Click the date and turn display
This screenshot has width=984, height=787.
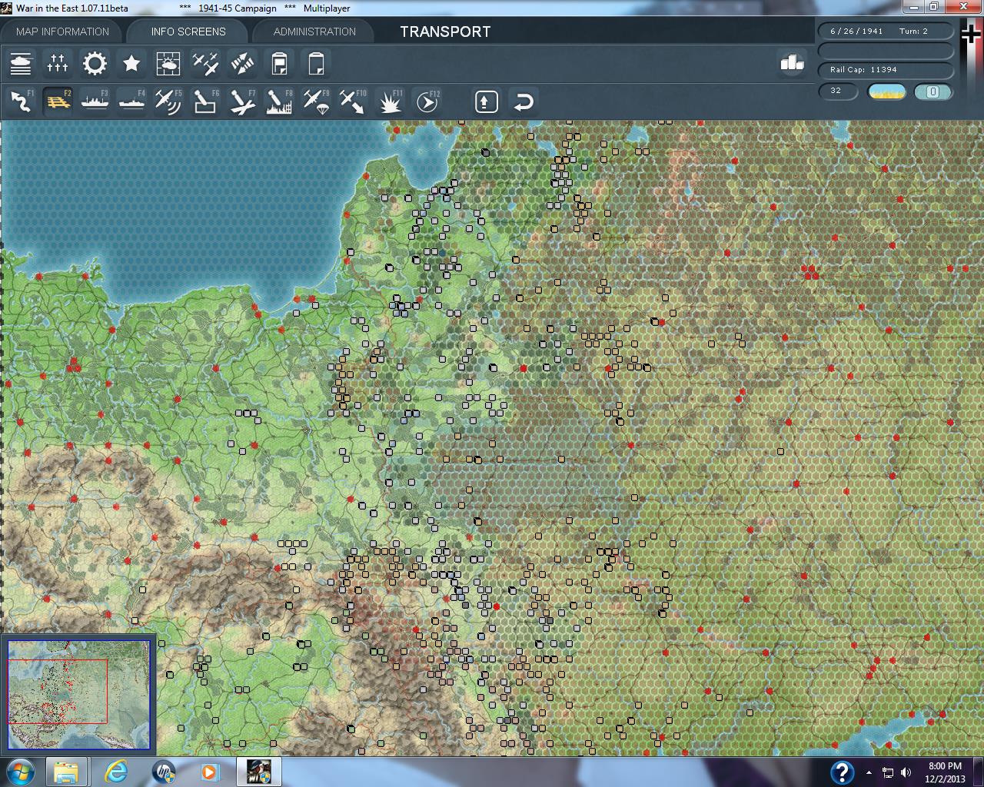point(886,32)
